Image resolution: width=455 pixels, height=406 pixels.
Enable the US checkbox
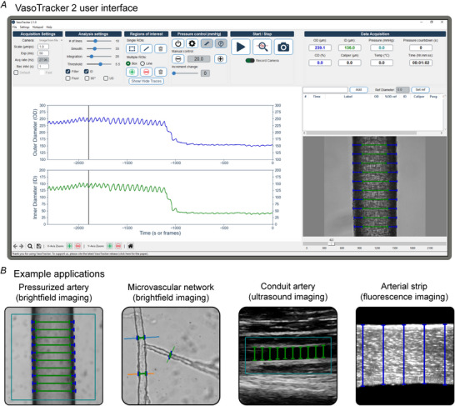point(106,78)
